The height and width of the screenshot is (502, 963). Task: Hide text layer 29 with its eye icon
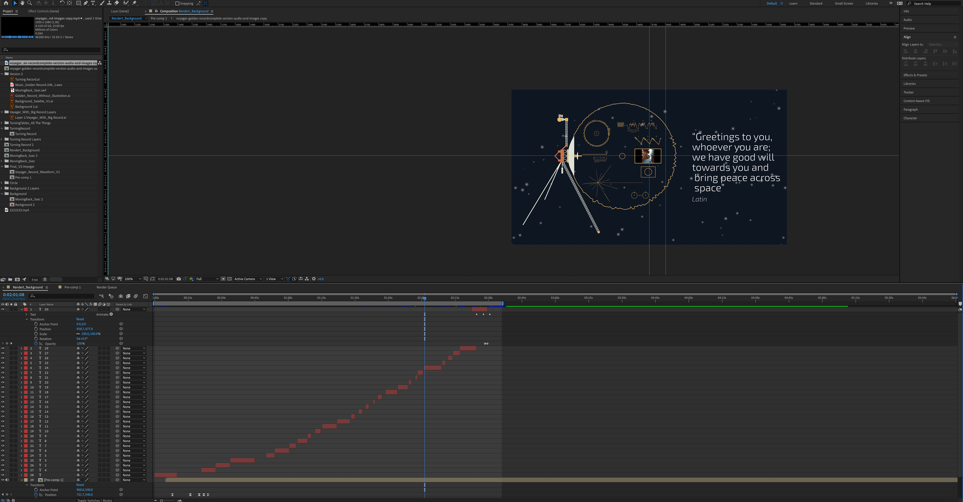(x=3, y=348)
